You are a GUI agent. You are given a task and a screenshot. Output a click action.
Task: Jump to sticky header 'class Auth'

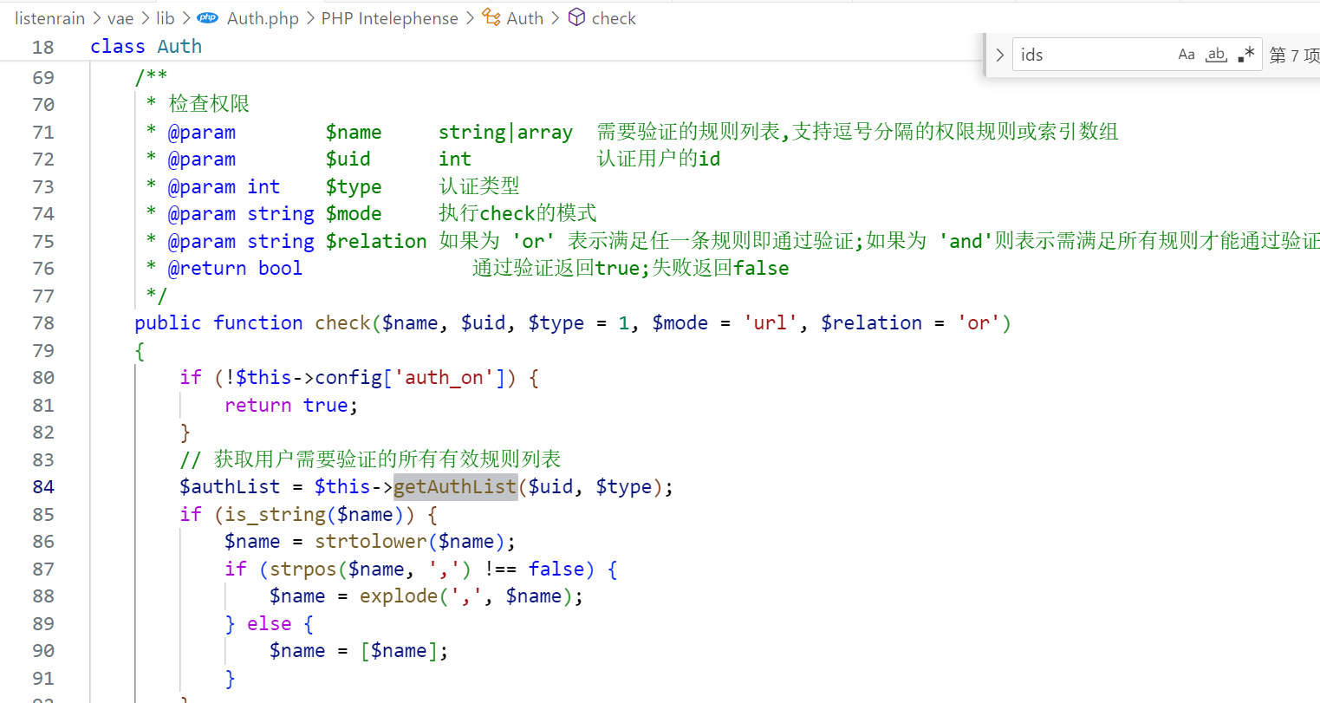pos(146,47)
